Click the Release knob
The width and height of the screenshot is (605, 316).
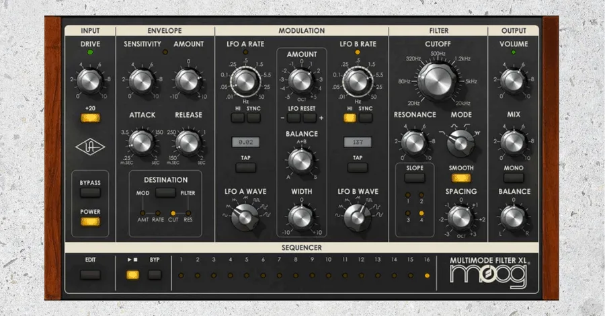coord(188,143)
